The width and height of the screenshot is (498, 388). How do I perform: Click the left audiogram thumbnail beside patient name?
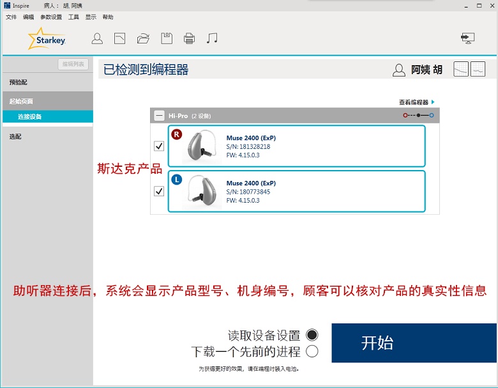point(460,70)
